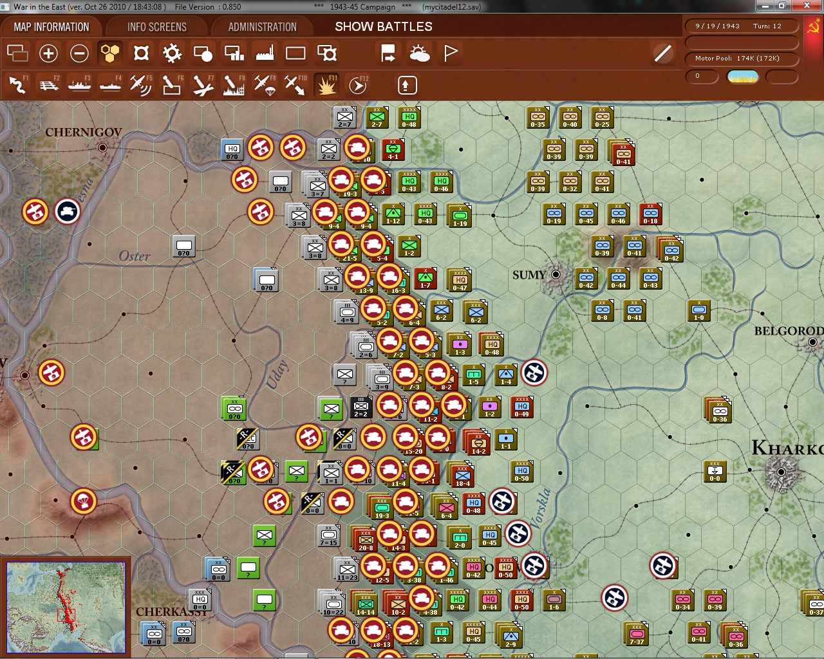Select the city of Chernigov
824x659 pixels.
coord(102,147)
